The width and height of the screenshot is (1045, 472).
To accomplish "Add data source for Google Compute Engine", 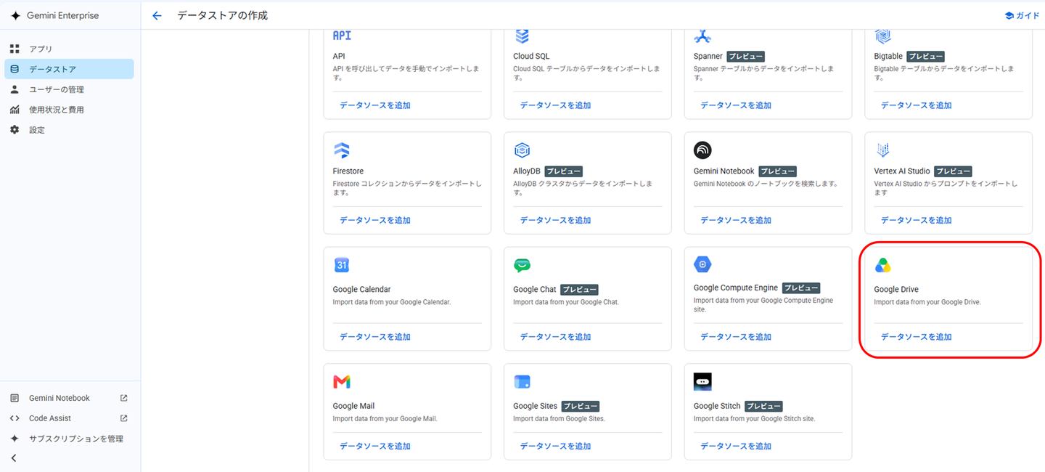I will (x=736, y=337).
